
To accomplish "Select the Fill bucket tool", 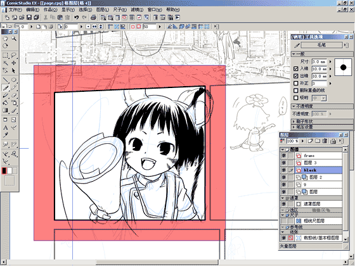I will pos(5,103).
